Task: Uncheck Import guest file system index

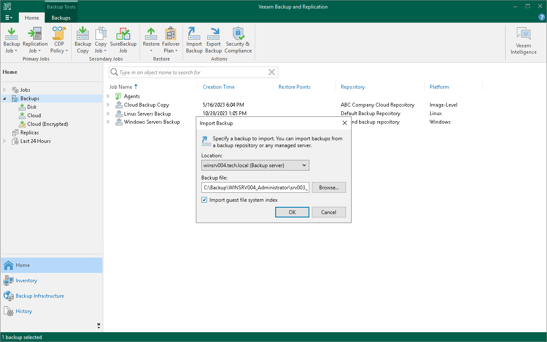Action: tap(204, 200)
